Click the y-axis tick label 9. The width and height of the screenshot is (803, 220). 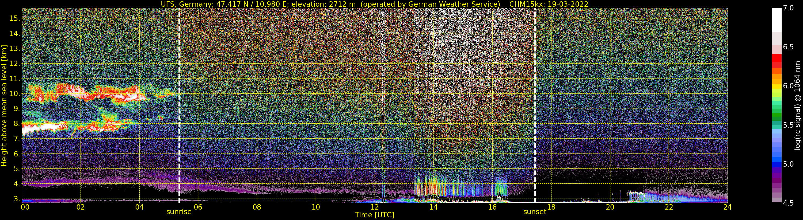pyautogui.click(x=17, y=109)
